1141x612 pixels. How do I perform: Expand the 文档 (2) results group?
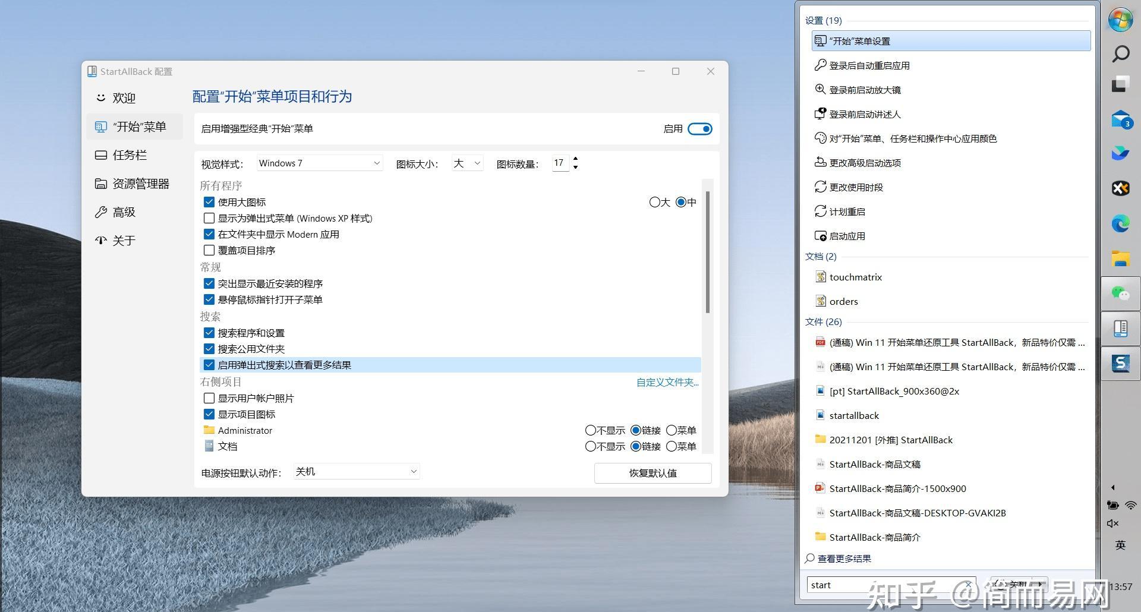(821, 256)
